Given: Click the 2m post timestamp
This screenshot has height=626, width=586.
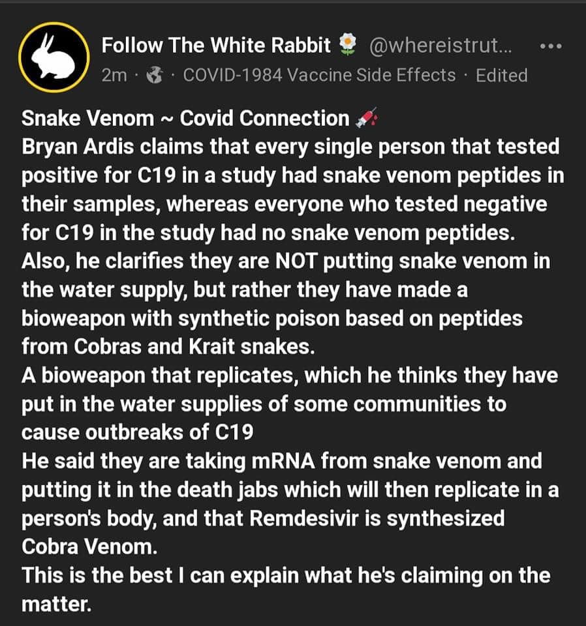Looking at the screenshot, I should tap(114, 76).
